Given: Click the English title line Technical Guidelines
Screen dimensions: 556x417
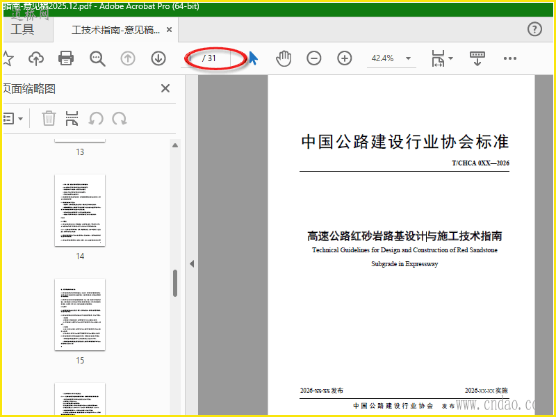Looking at the screenshot, I should [x=404, y=250].
